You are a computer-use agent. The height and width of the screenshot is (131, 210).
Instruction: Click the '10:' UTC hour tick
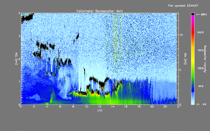[x=87, y=107]
